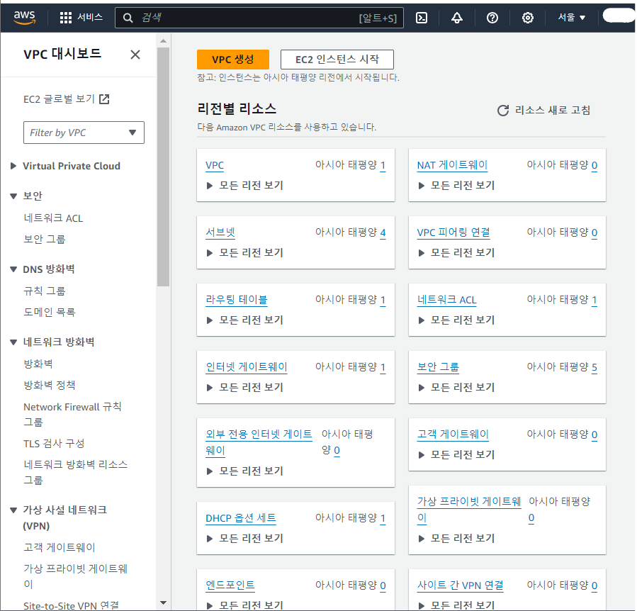Click the 리소스 새로 고침 label
The width and height of the screenshot is (637, 611).
pyautogui.click(x=553, y=110)
